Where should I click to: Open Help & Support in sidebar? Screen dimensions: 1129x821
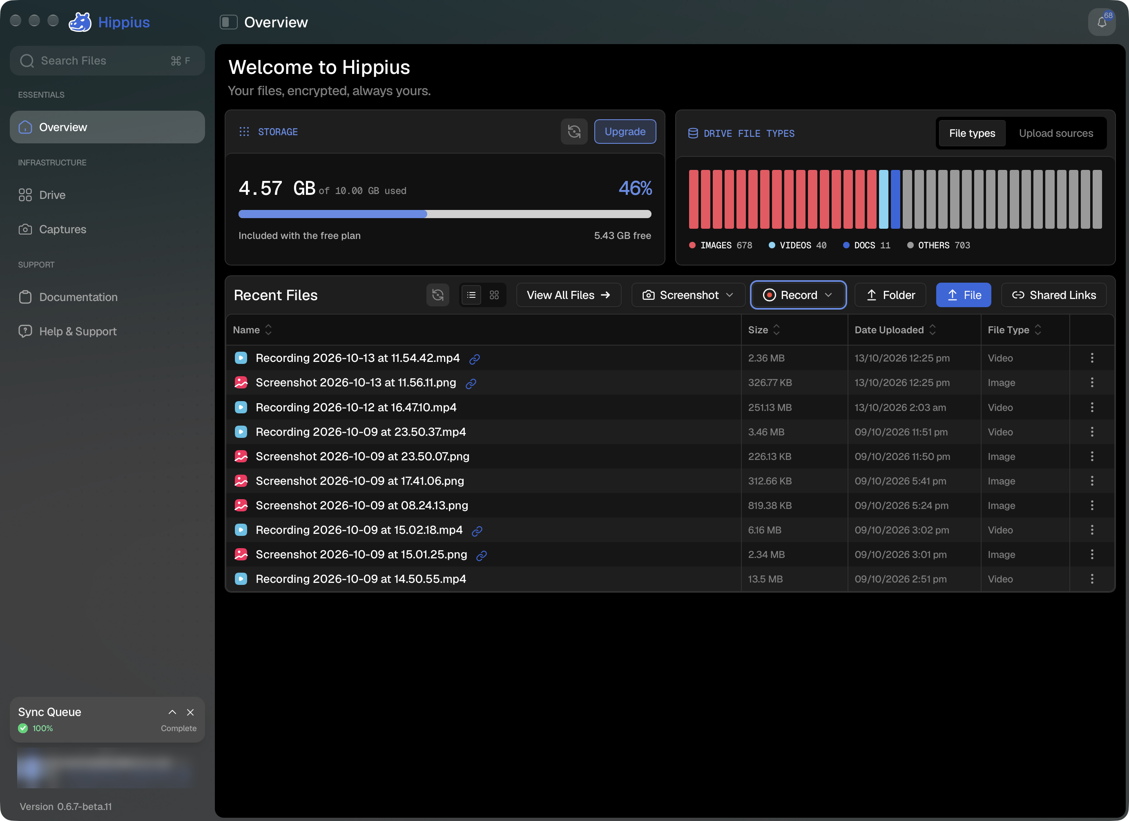pos(107,332)
